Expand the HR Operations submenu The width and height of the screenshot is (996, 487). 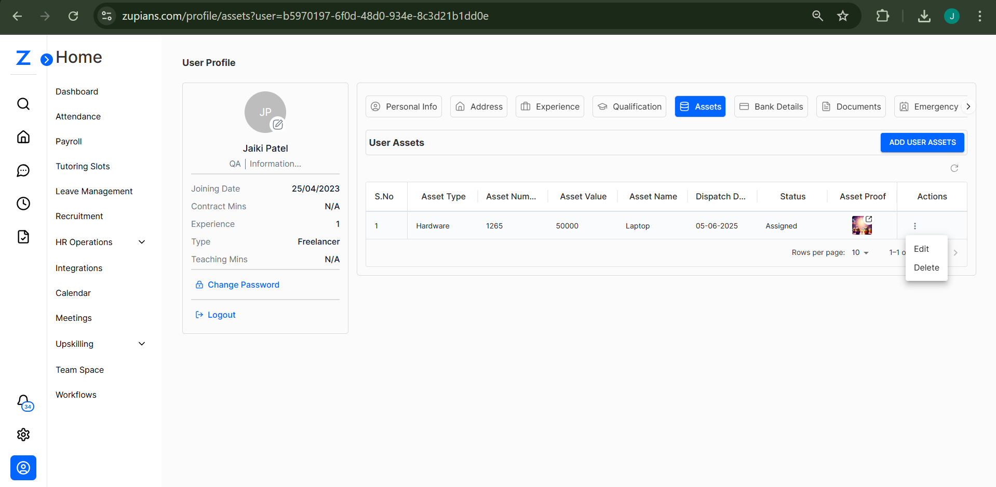coord(142,242)
